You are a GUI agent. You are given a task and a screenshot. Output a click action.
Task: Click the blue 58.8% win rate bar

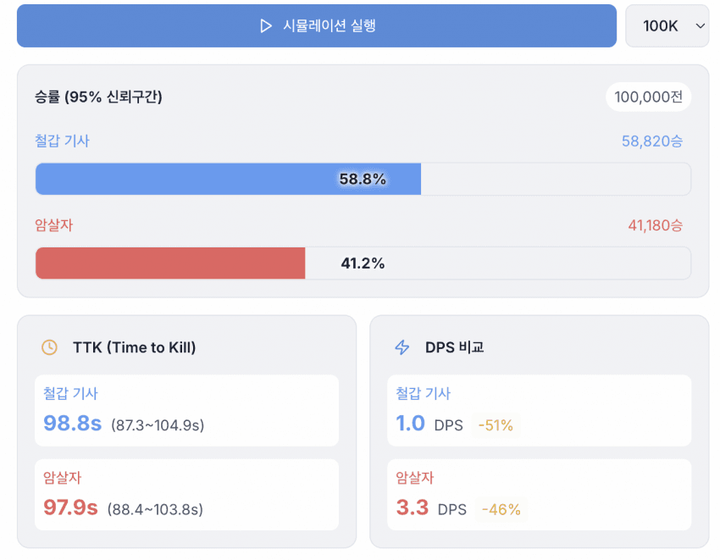coord(228,180)
